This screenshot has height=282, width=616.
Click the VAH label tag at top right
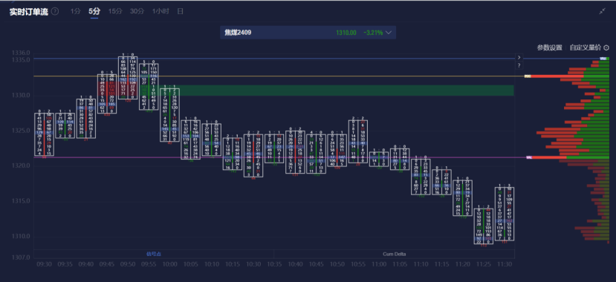pos(603,59)
